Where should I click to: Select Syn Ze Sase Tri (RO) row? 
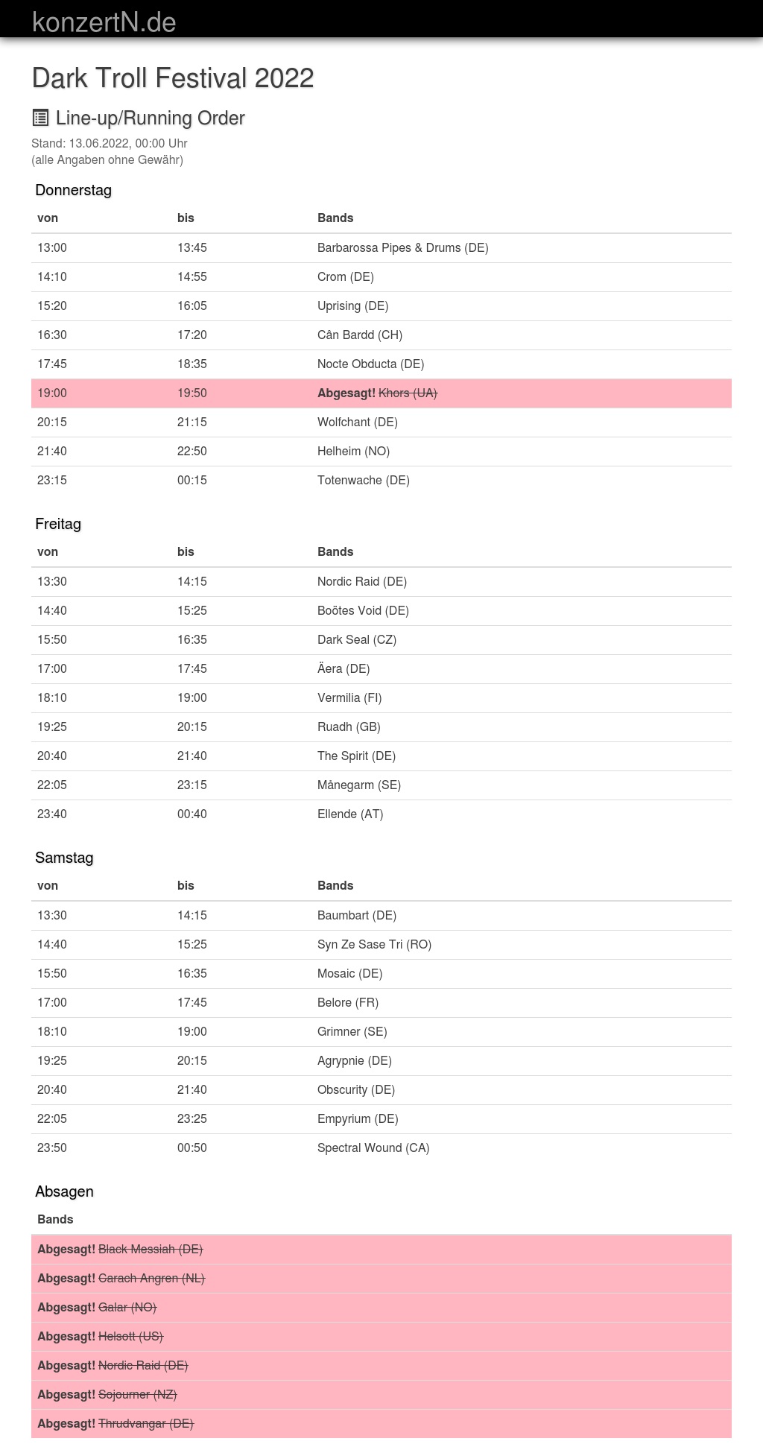[x=374, y=945]
